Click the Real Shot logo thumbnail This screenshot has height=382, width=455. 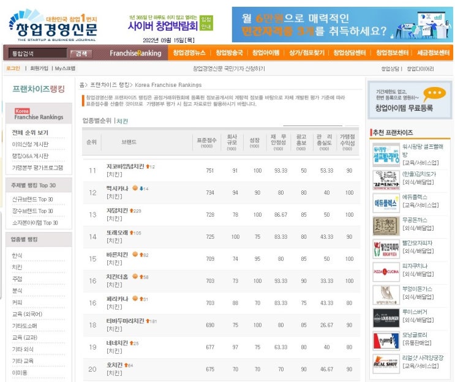point(386,364)
